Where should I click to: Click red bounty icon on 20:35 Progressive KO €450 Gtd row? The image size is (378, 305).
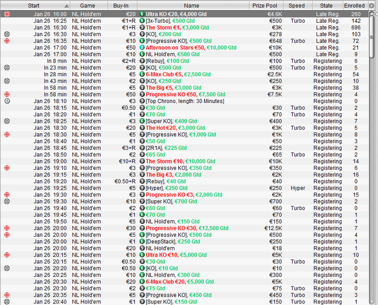(7, 295)
